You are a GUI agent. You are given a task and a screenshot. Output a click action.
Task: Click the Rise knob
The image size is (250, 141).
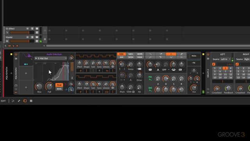tap(39, 87)
